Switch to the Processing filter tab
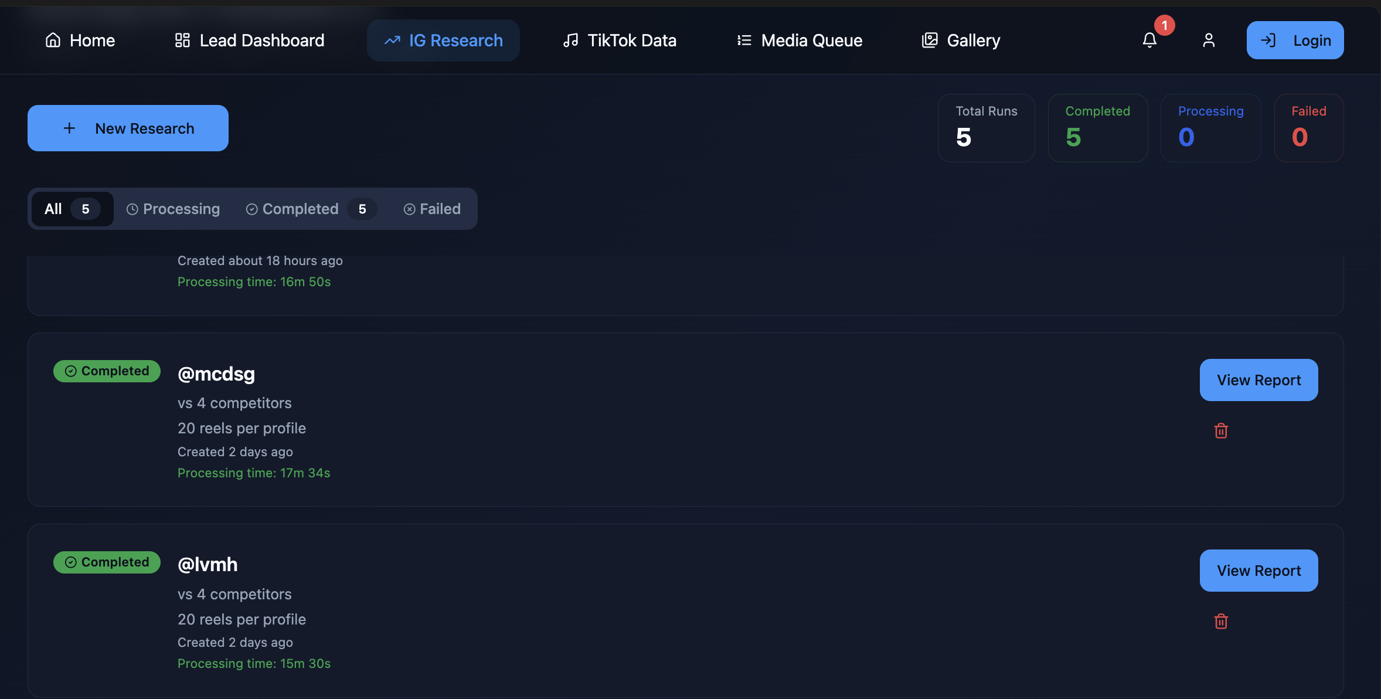Image resolution: width=1381 pixels, height=699 pixels. (x=173, y=208)
